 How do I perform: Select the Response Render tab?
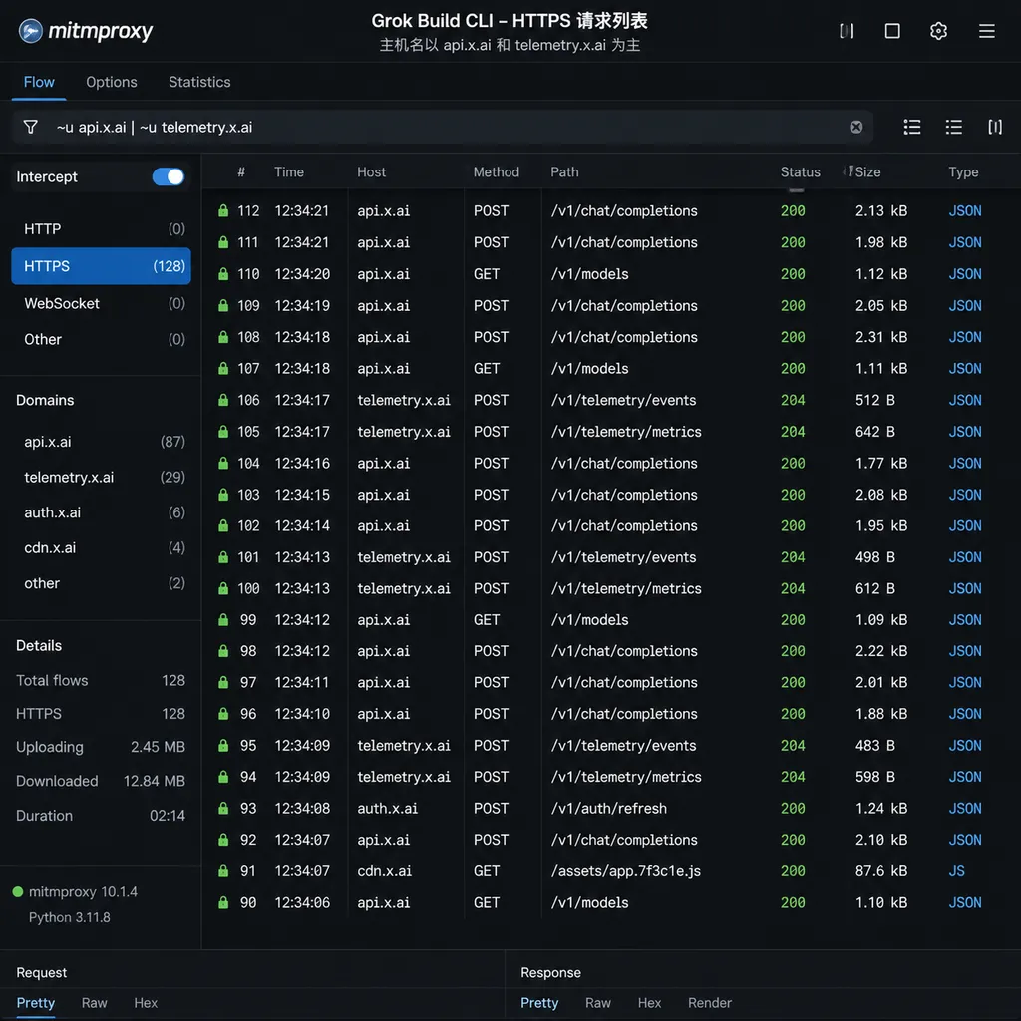coord(710,1003)
